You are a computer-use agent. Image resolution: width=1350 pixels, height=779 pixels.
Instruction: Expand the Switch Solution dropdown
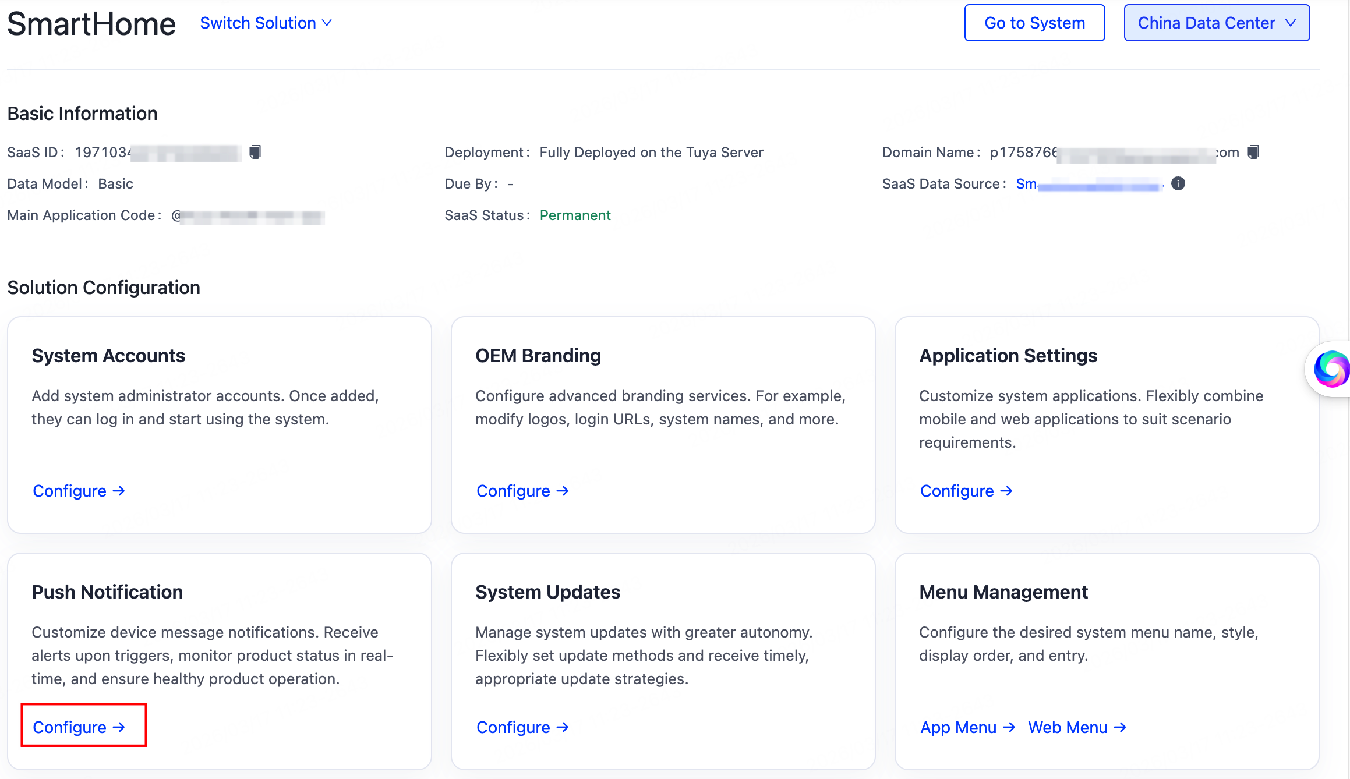click(266, 23)
